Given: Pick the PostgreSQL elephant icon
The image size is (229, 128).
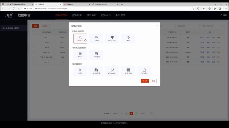Looking at the screenshot, I should [x=112, y=38].
